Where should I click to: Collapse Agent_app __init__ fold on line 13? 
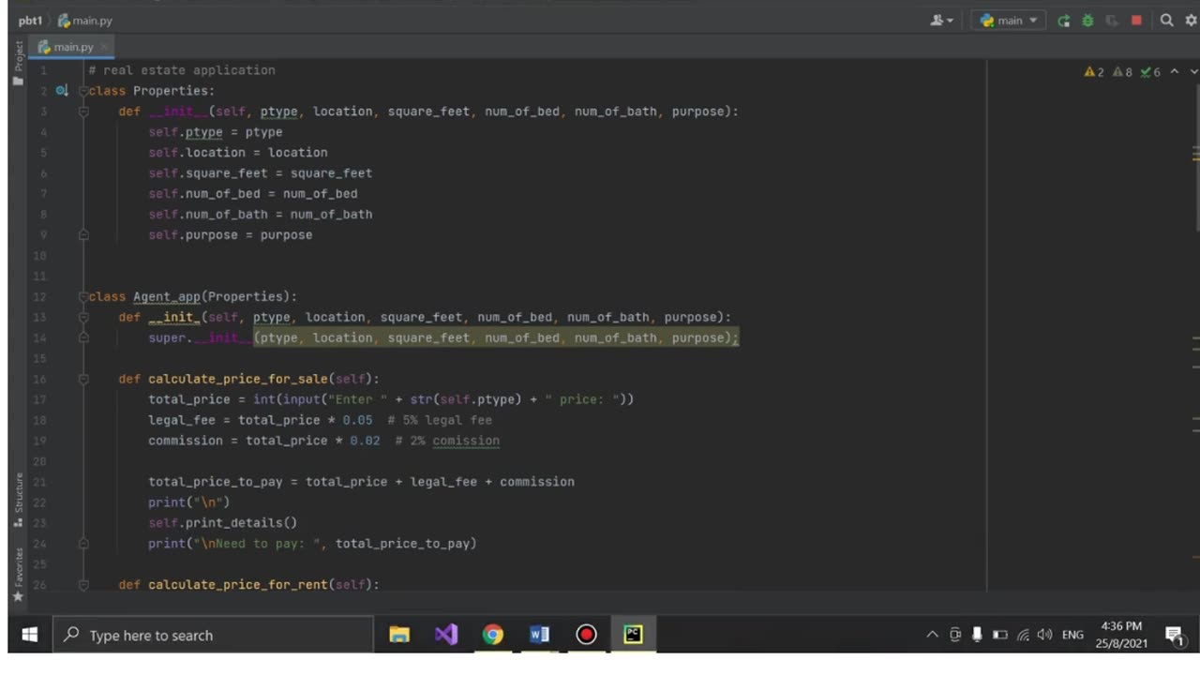point(83,317)
